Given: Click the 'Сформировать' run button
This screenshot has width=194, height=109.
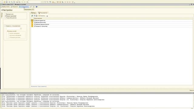Looking at the screenshot, I should click(24, 7).
